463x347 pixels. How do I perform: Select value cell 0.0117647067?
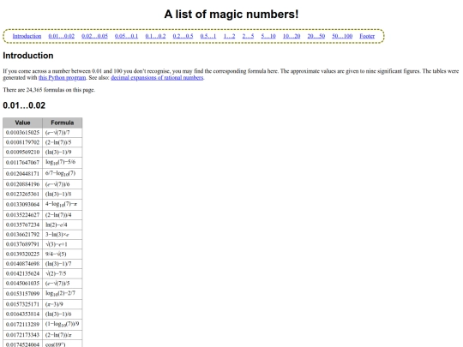23,162
